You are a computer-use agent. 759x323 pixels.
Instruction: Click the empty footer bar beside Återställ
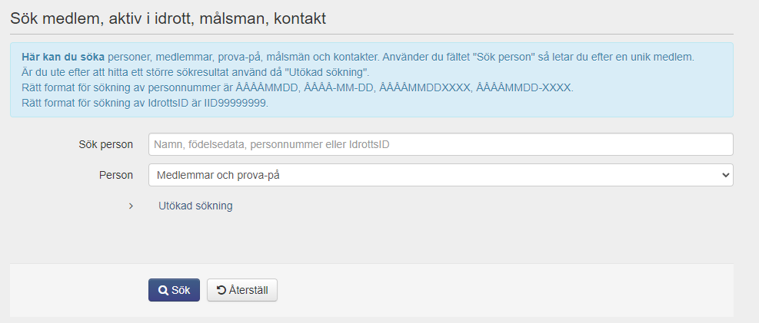(500, 291)
